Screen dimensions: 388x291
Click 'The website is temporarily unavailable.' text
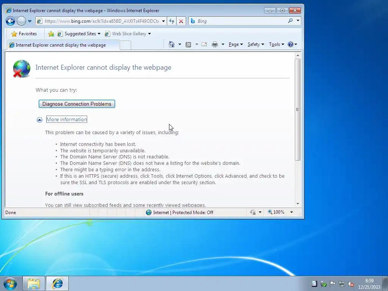[103, 150]
